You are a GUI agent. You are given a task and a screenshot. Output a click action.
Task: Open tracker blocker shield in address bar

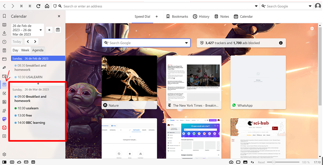(x=55, y=6)
